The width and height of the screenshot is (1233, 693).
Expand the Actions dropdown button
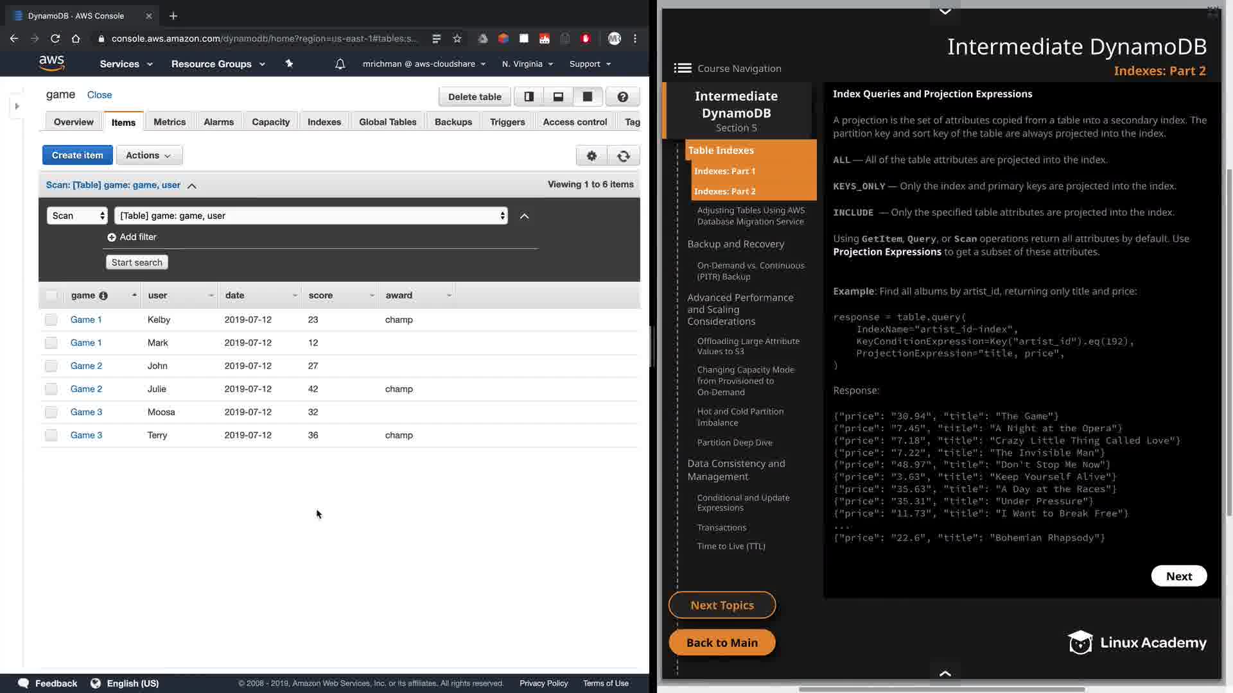click(x=149, y=155)
